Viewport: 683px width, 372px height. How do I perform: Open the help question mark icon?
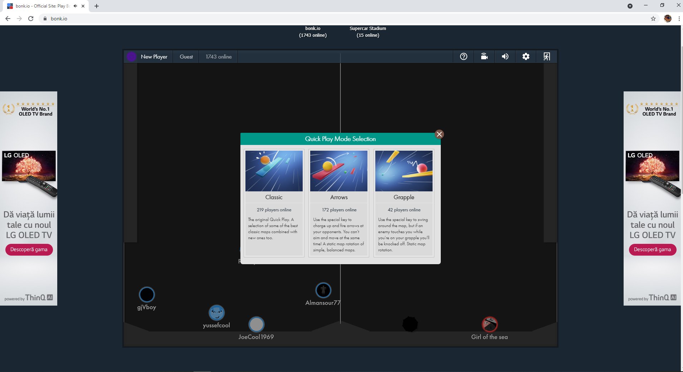coord(463,56)
